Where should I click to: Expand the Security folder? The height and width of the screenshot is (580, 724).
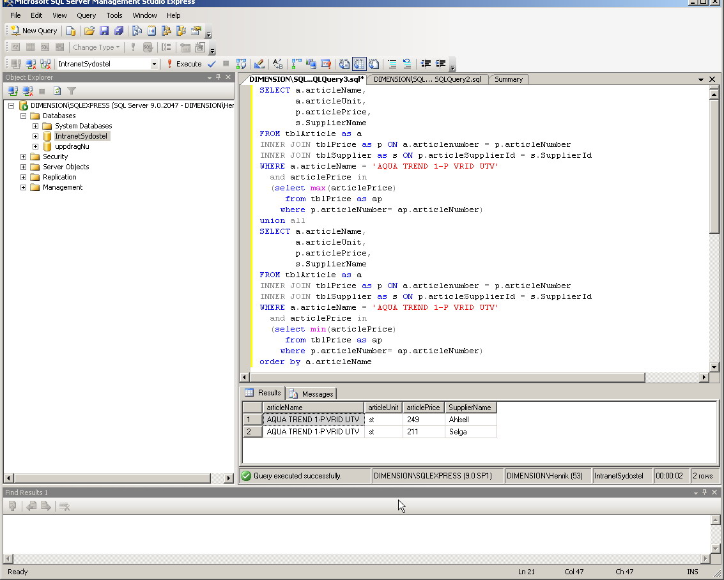(23, 156)
